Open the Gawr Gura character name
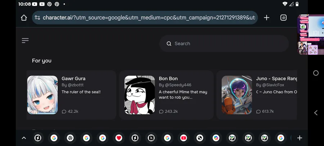The height and width of the screenshot is (146, 324). (73, 79)
